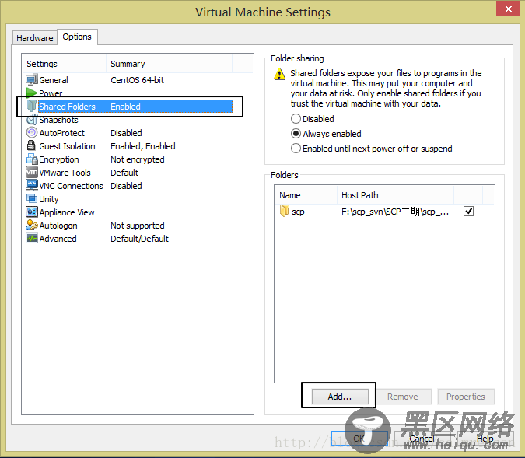The image size is (525, 458).
Task: Select the Shared Folders row
Action: [x=129, y=106]
